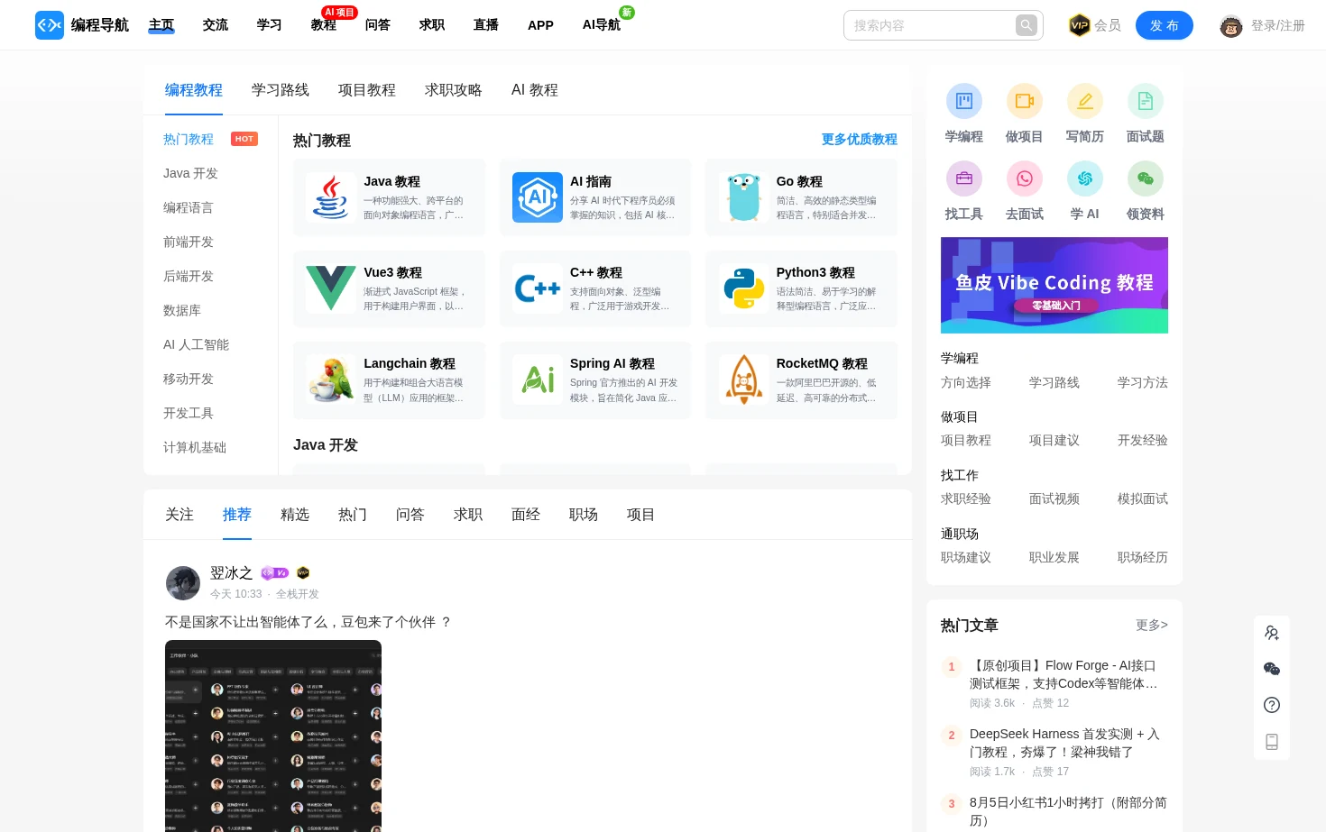Image resolution: width=1326 pixels, height=832 pixels.
Task: Open the Flow Forge hot article
Action: pos(1064,674)
